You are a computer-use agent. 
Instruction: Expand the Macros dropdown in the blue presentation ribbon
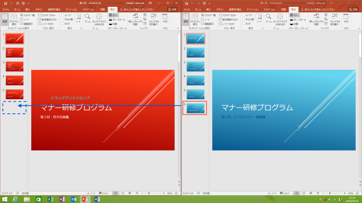click(346, 19)
